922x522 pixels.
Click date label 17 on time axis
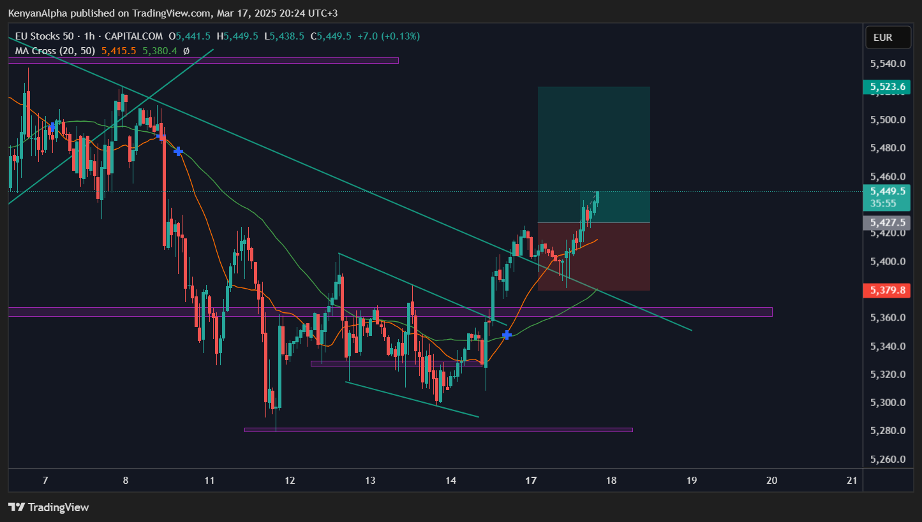point(531,480)
